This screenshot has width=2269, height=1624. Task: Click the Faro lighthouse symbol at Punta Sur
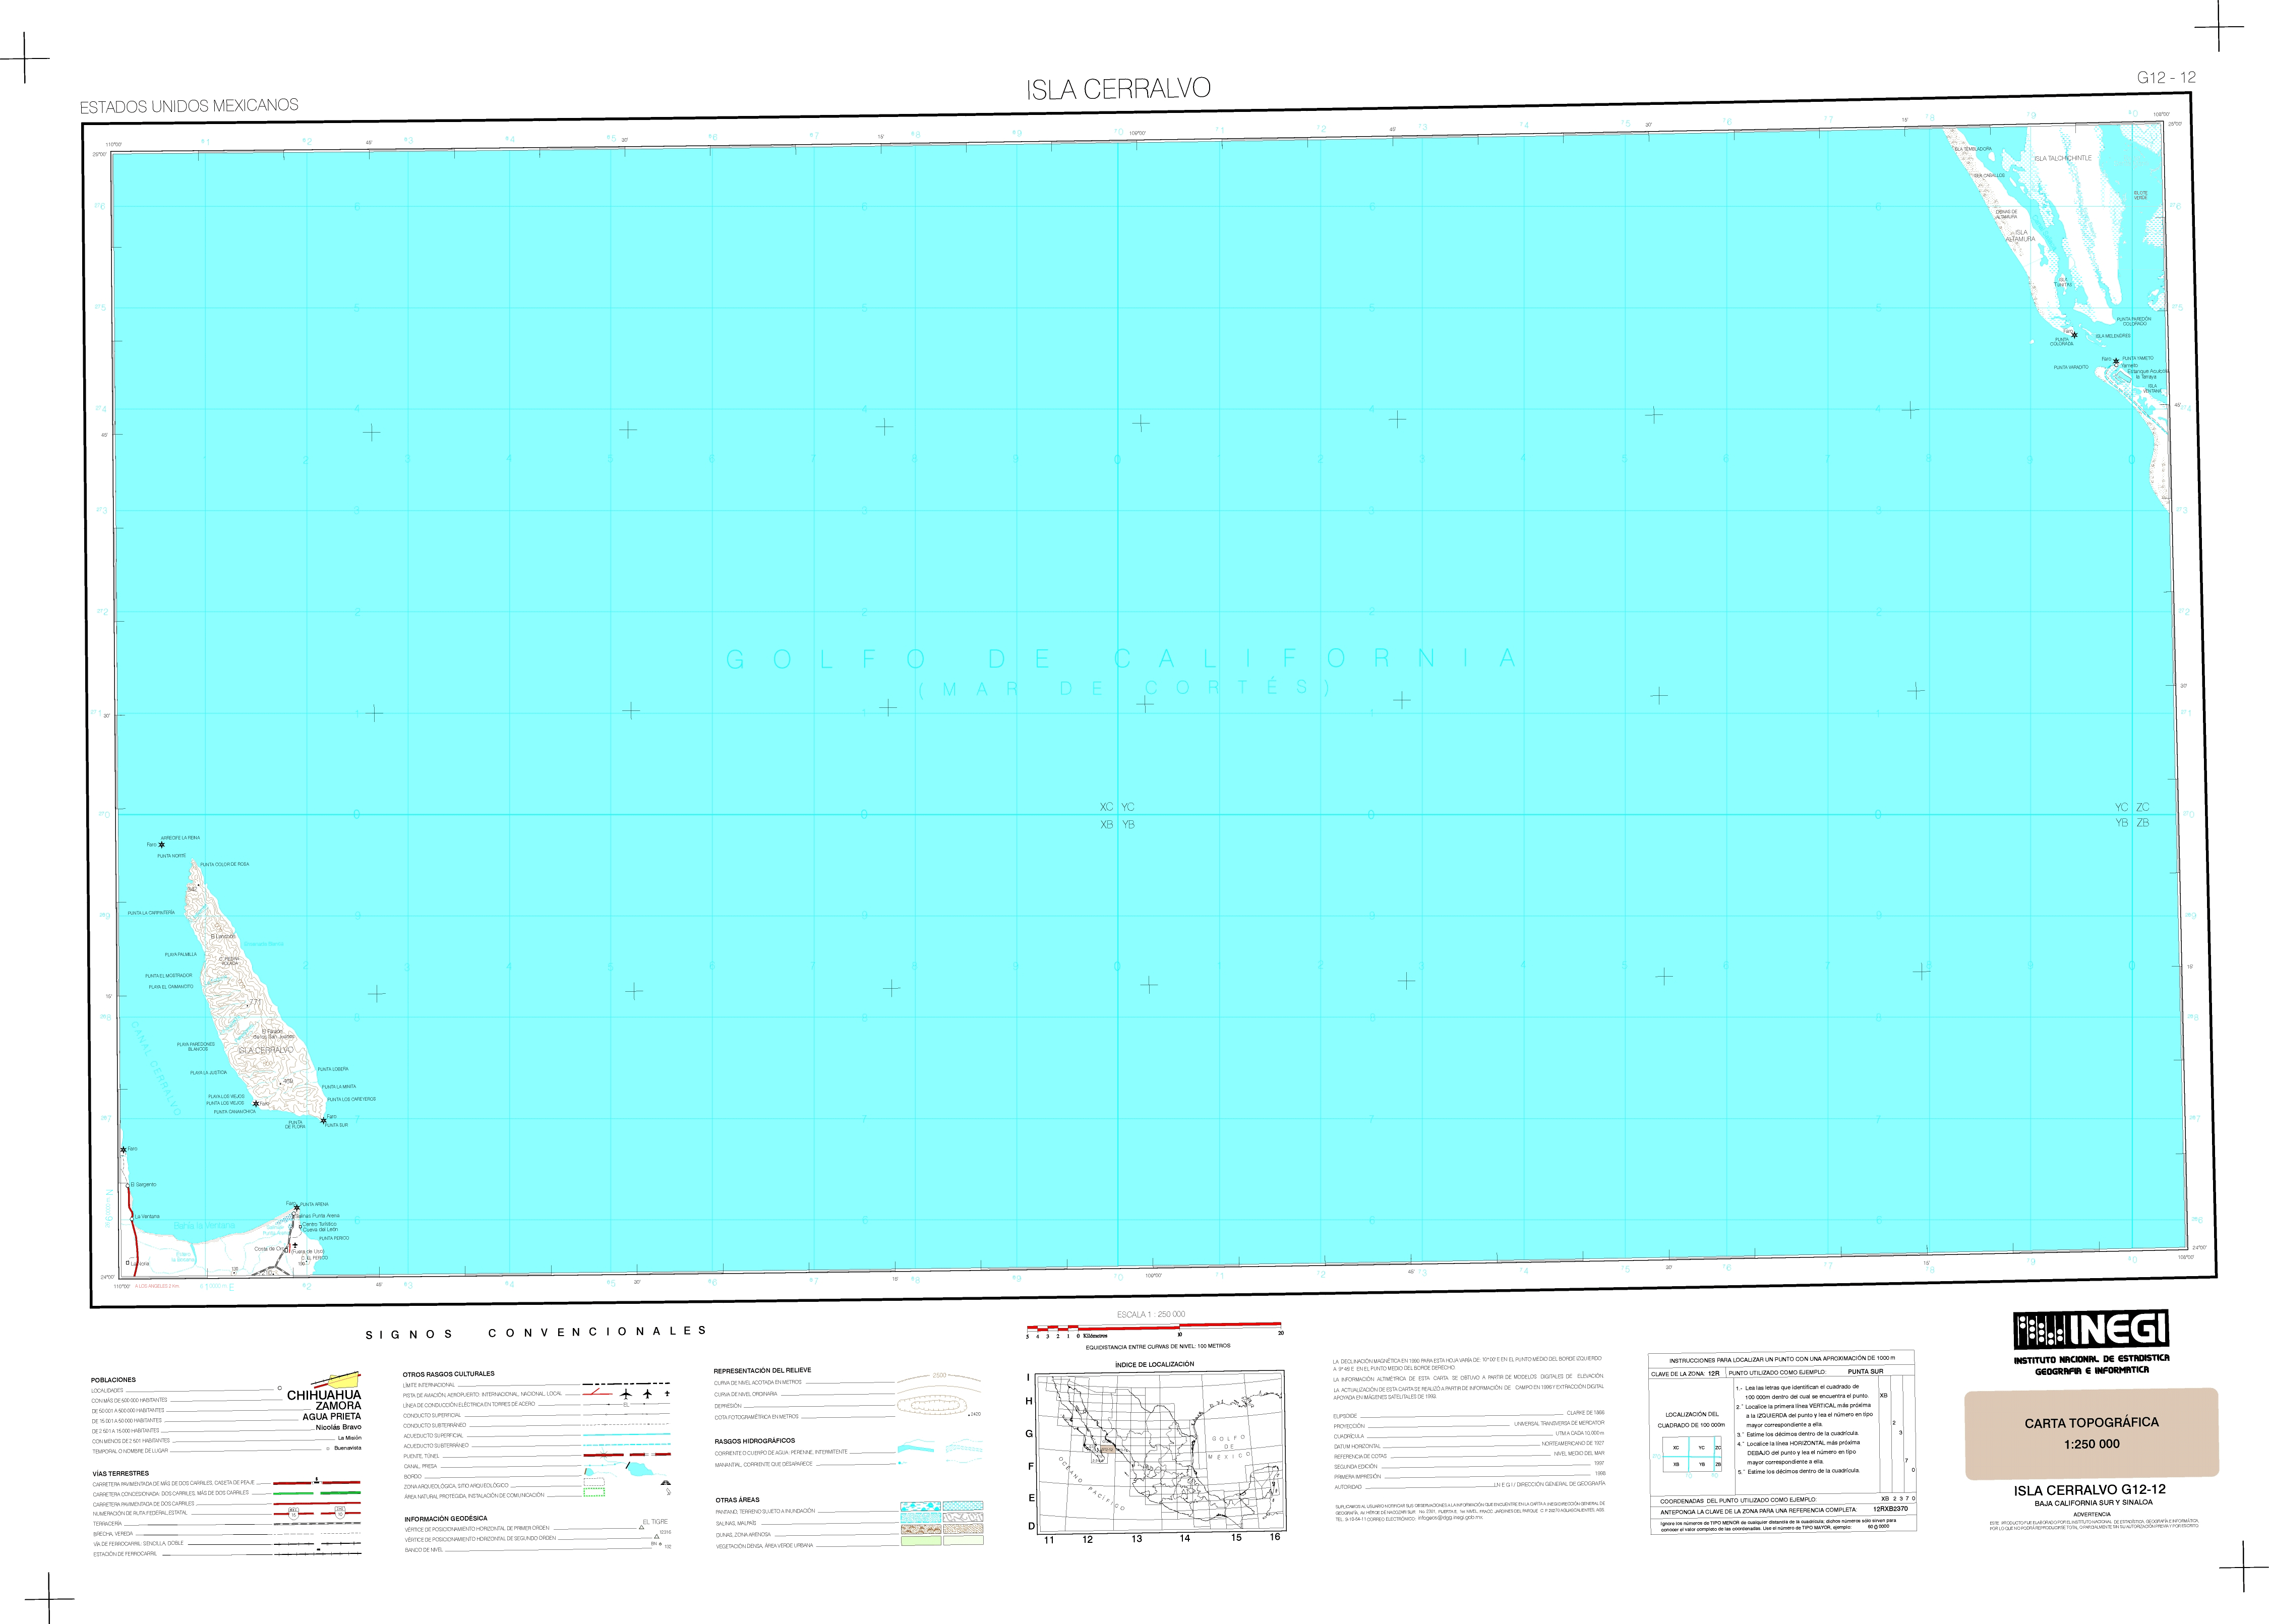tap(323, 1120)
